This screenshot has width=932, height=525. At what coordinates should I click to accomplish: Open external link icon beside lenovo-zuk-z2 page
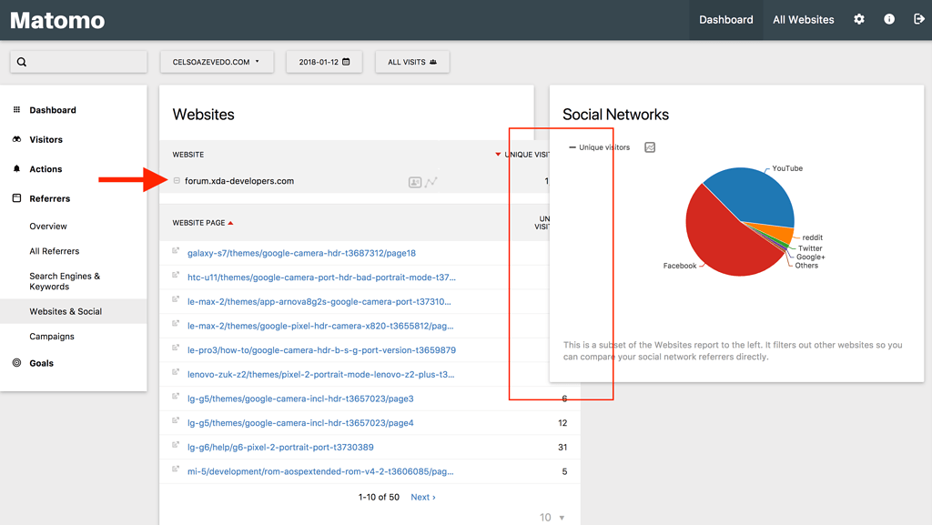point(176,372)
